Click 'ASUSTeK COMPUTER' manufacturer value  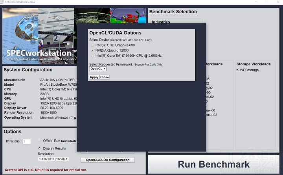58,80
